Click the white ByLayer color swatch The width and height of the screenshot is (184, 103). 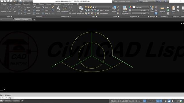[134, 7]
